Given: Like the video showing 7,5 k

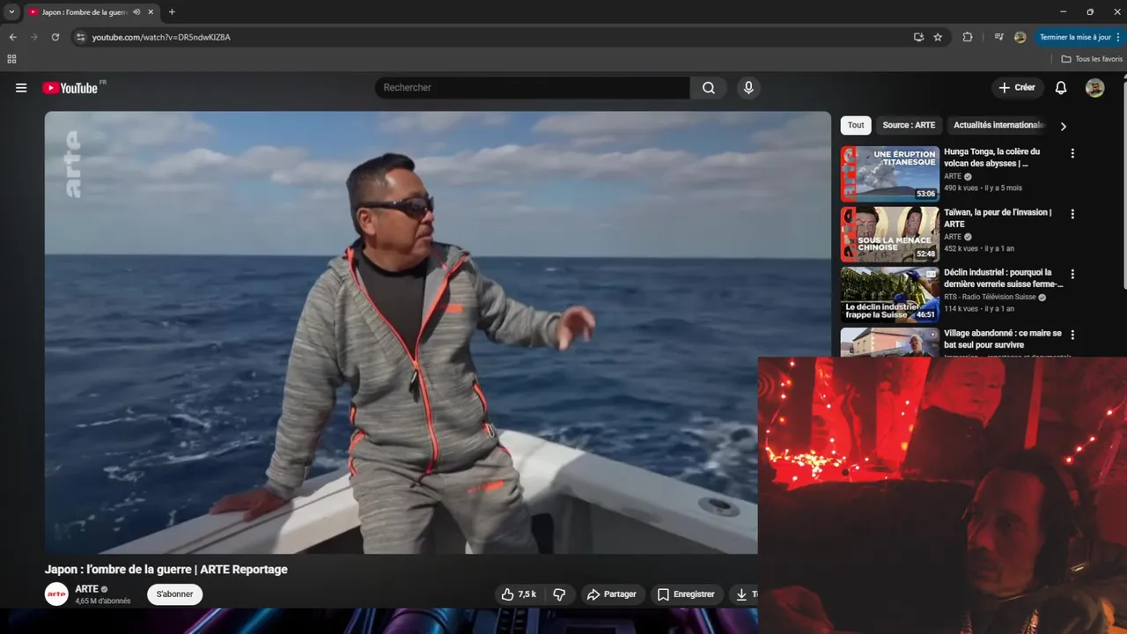Looking at the screenshot, I should (519, 594).
